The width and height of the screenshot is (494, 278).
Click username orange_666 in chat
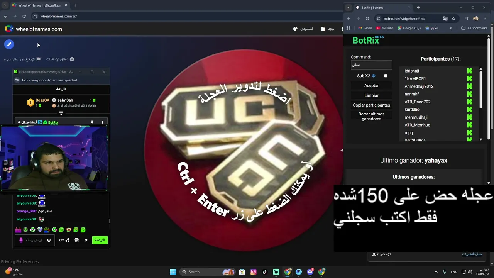(27, 211)
